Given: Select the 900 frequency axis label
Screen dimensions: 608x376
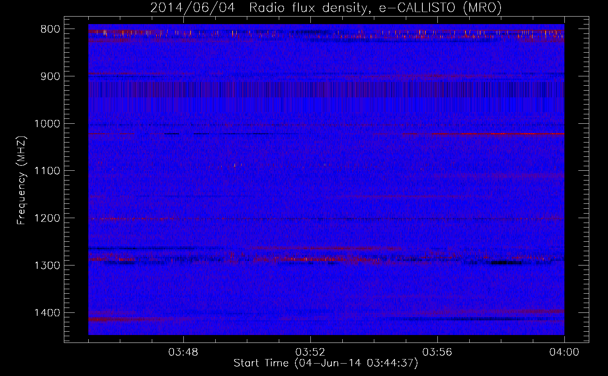Looking at the screenshot, I should click(50, 76).
